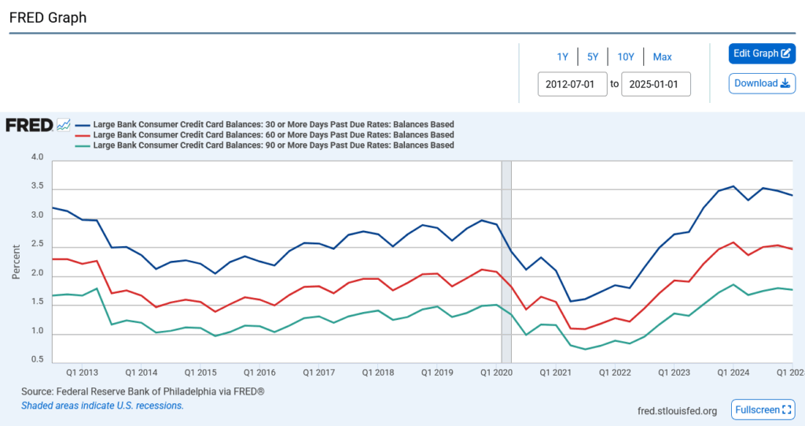Select the 1Y time range
Image resolution: width=805 pixels, height=426 pixels.
[x=562, y=57]
